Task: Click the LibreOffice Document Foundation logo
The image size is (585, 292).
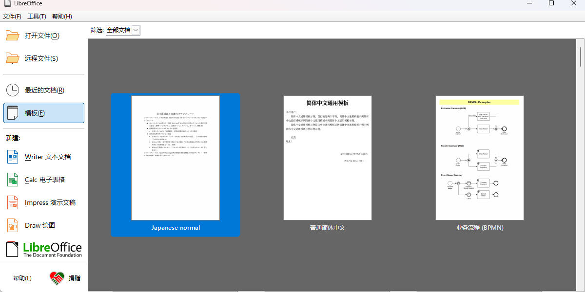Action: (43, 249)
